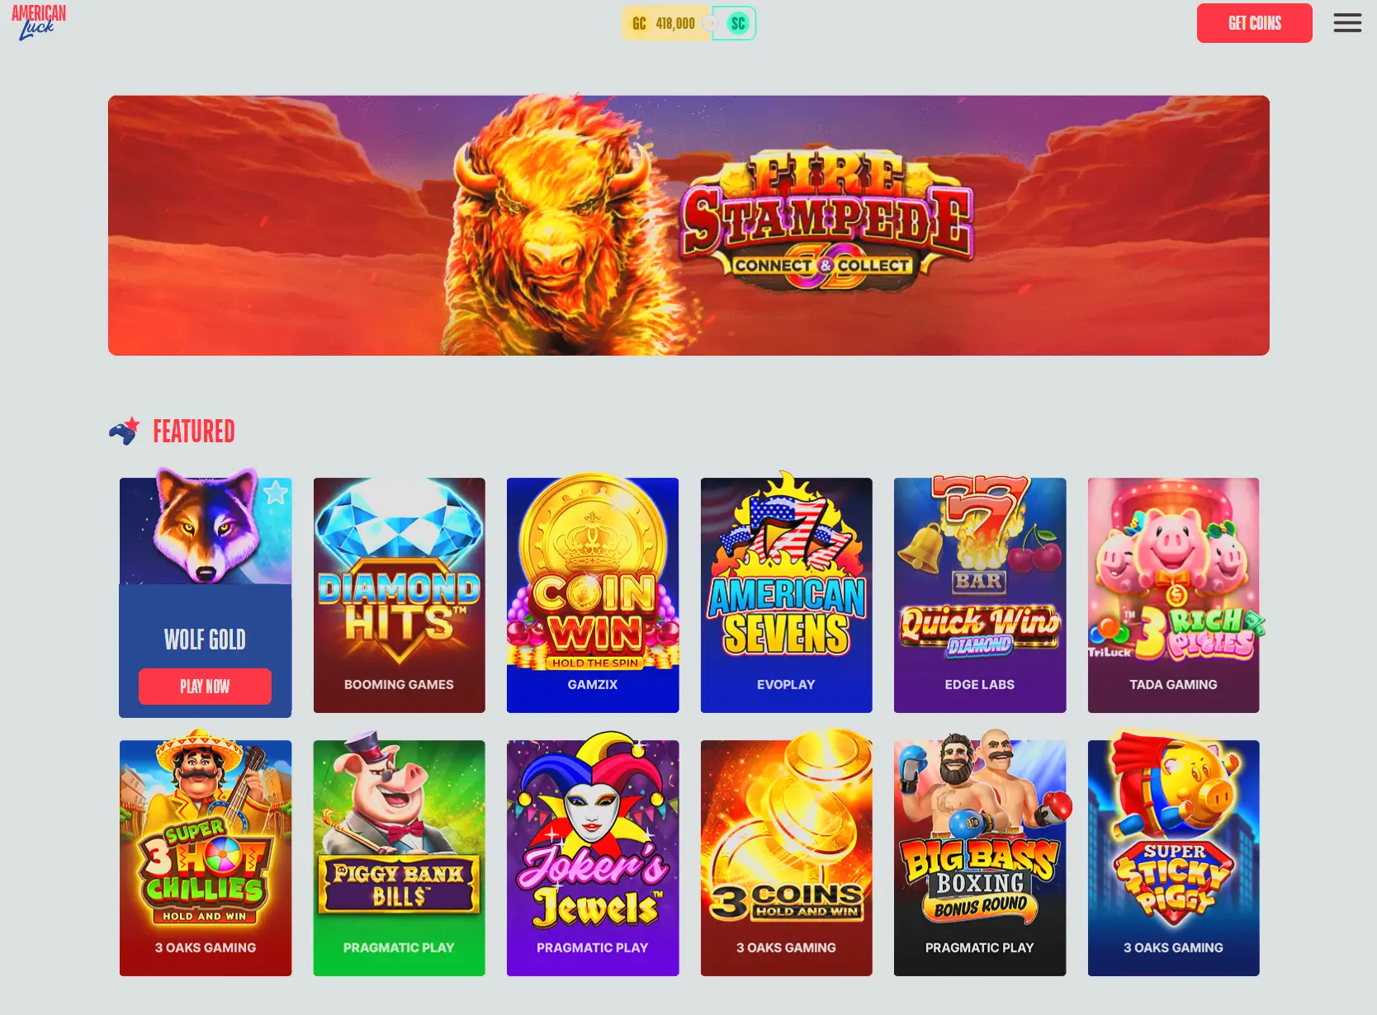The height and width of the screenshot is (1015, 1377).
Task: Open Big Bass Boxing Bonus Round
Action: 980,857
